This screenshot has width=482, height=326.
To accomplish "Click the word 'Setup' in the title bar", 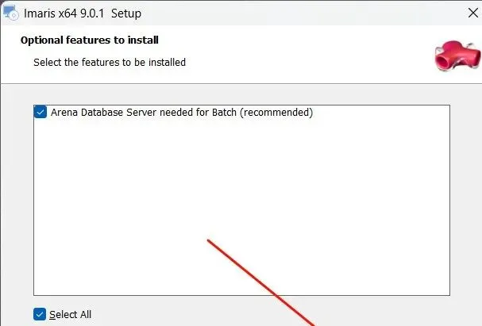I will click(126, 13).
